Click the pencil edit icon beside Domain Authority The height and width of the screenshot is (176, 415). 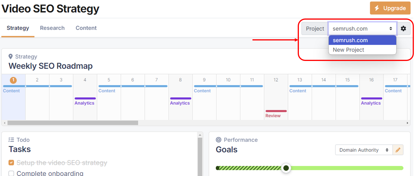[x=398, y=150]
